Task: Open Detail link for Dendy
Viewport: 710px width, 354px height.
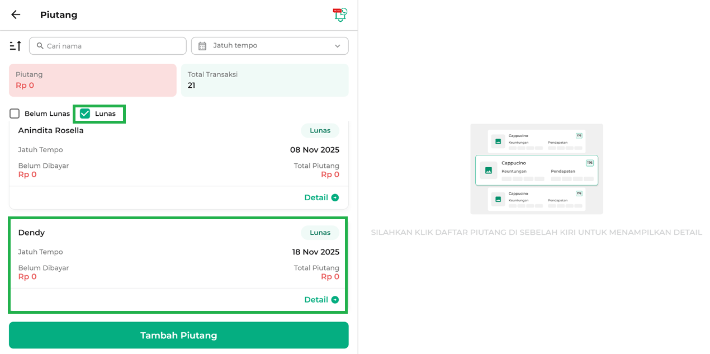Action: click(x=316, y=300)
